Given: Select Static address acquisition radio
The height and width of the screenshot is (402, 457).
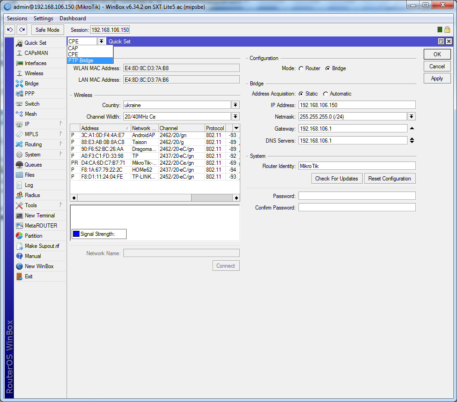Looking at the screenshot, I should 301,94.
